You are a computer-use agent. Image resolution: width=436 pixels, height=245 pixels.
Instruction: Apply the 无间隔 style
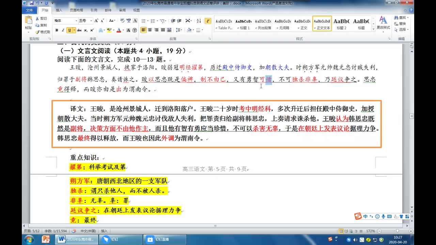coord(283,24)
